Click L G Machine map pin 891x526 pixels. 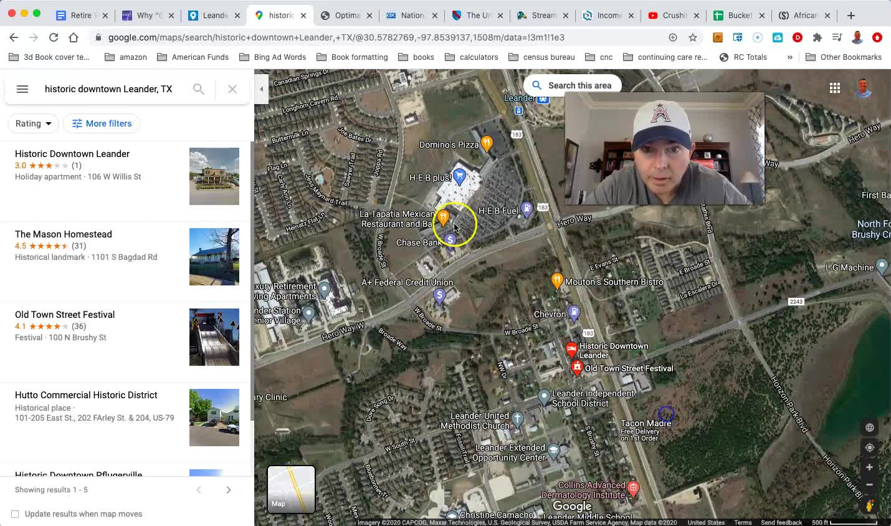(x=882, y=267)
